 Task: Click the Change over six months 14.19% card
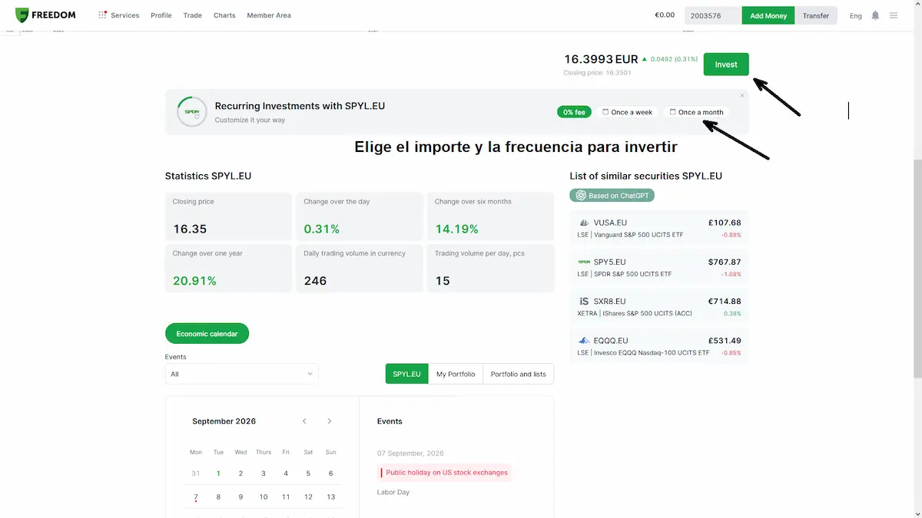pyautogui.click(x=490, y=216)
